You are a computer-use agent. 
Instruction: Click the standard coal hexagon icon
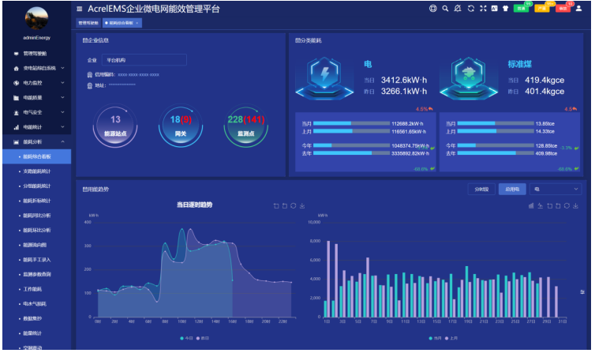point(469,78)
